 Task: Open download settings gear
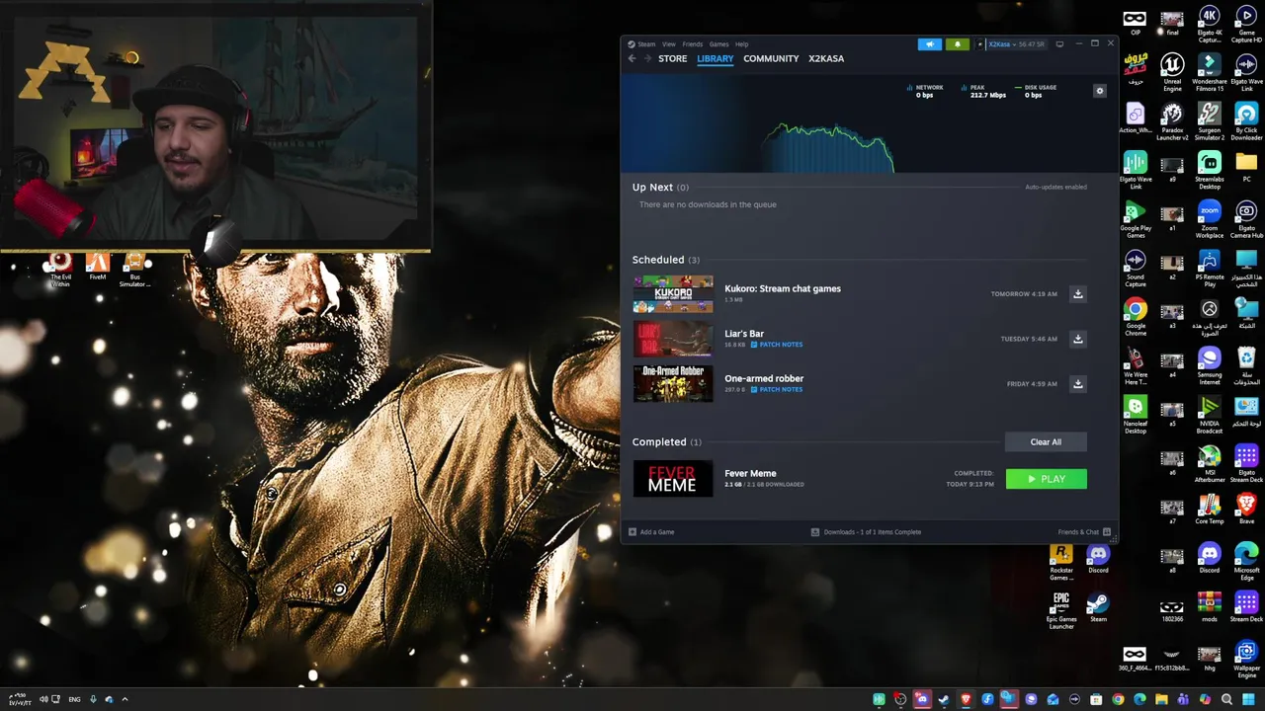(1099, 91)
